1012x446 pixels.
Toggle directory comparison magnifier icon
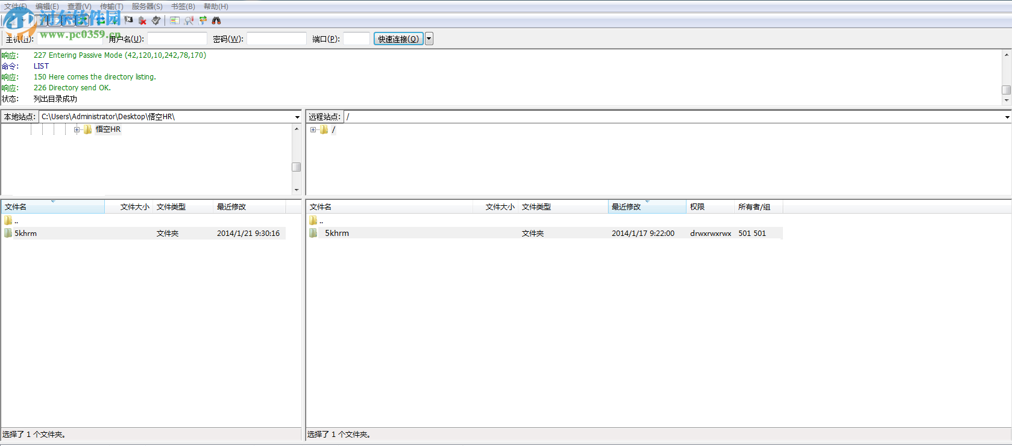tap(189, 20)
